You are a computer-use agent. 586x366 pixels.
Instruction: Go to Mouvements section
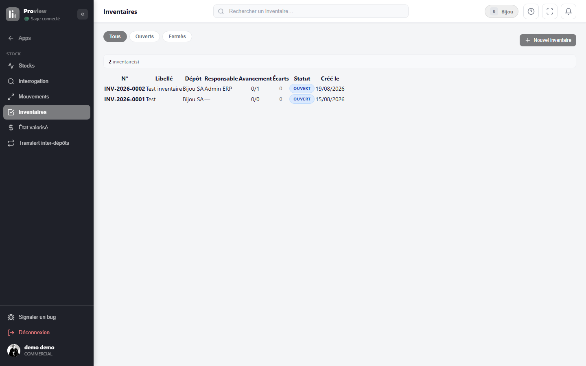pos(47,97)
